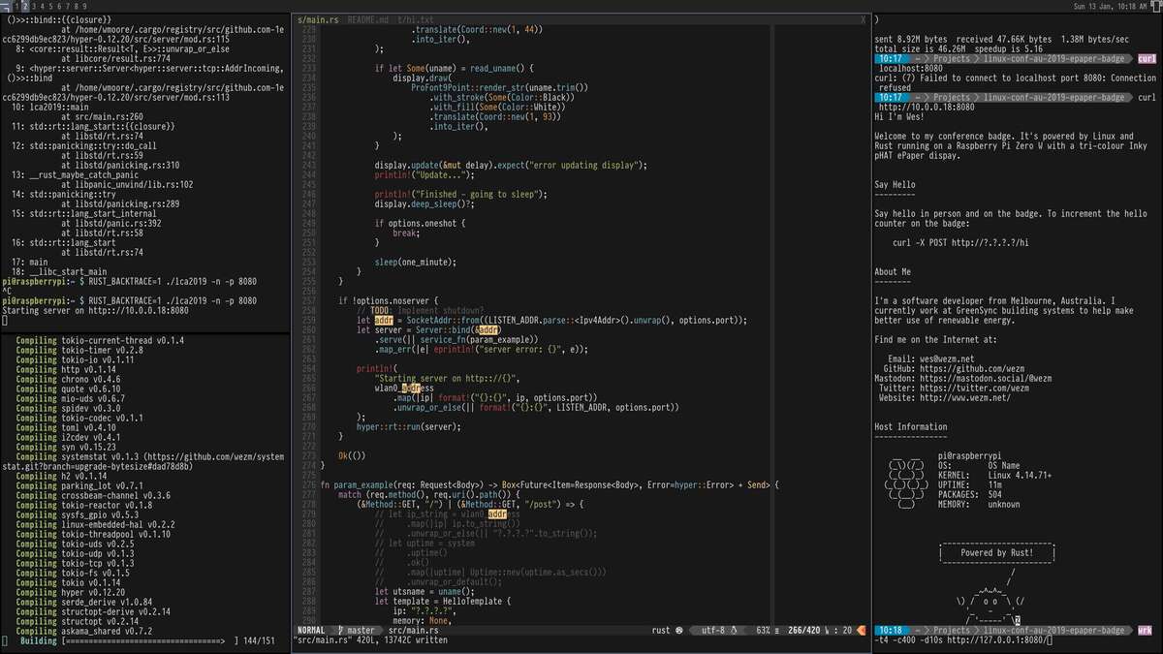Click "Hi I'm Wes!" in the right terminal
Viewport: 1163px width, 654px height.
click(x=901, y=116)
